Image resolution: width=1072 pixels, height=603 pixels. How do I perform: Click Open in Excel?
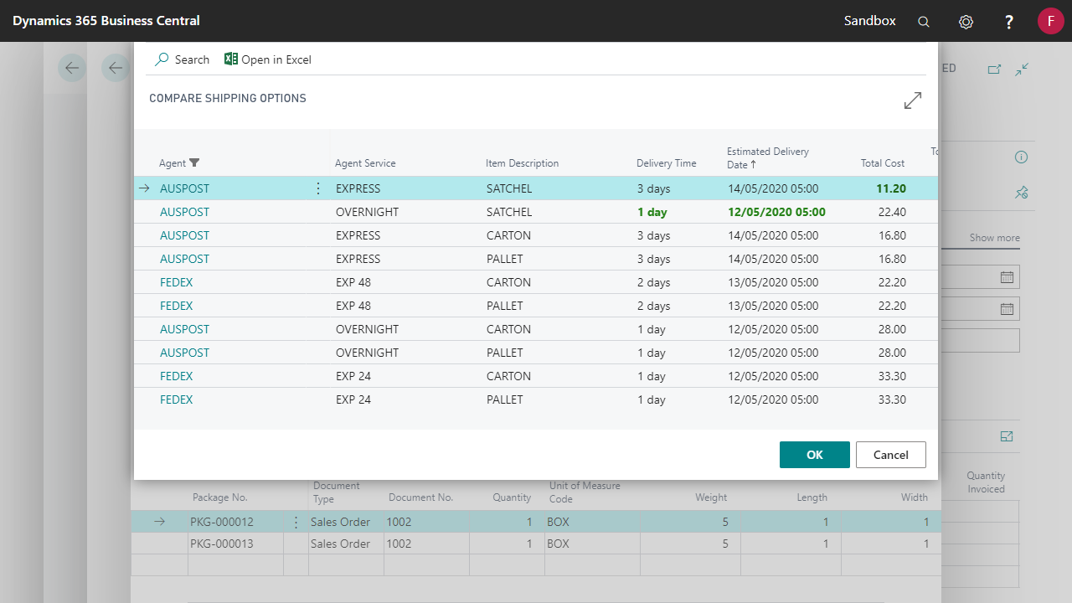[x=268, y=59]
